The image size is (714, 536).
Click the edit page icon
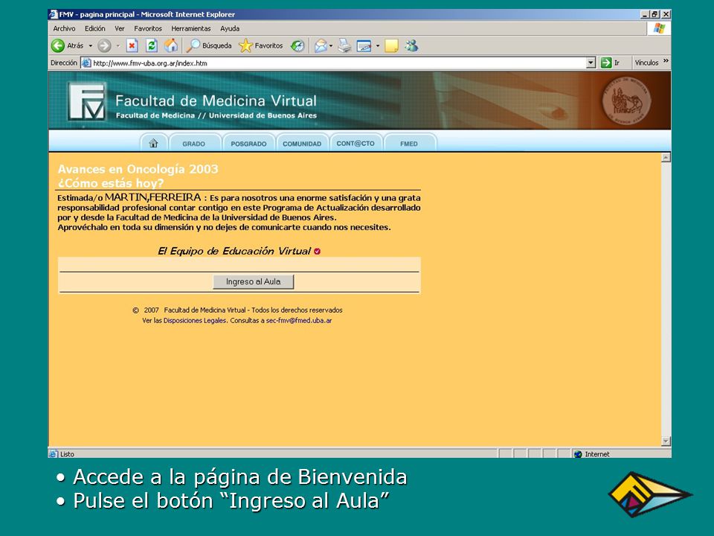point(364,46)
